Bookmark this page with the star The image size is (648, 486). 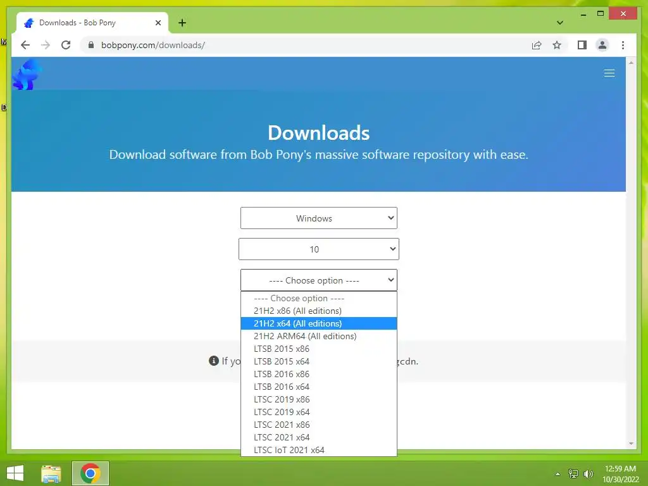pos(557,45)
